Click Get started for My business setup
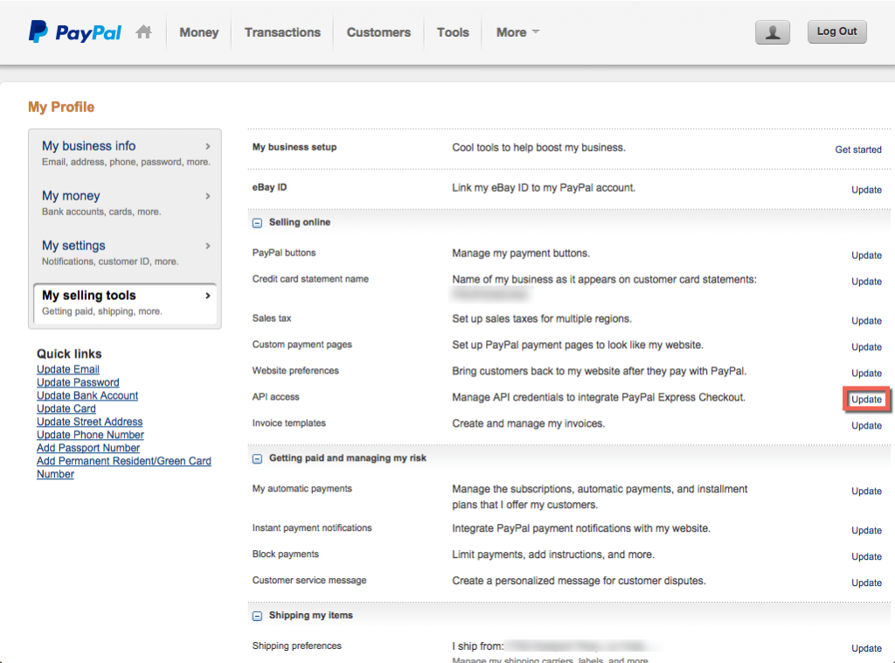Screen dimensions: 895x663 click(857, 150)
